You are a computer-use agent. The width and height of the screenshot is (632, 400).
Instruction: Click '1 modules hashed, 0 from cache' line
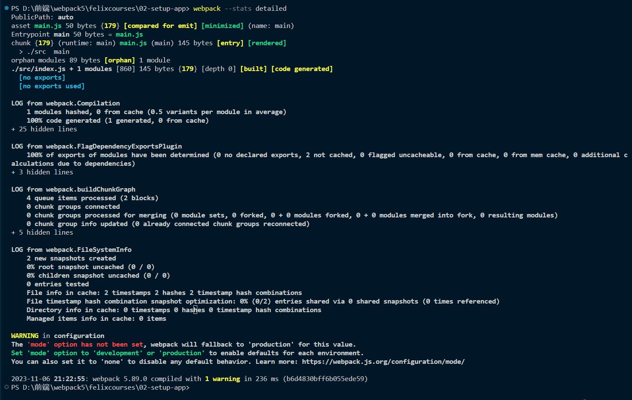pyautogui.click(x=156, y=112)
